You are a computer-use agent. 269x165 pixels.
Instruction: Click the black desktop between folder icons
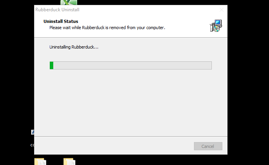[x=55, y=161]
